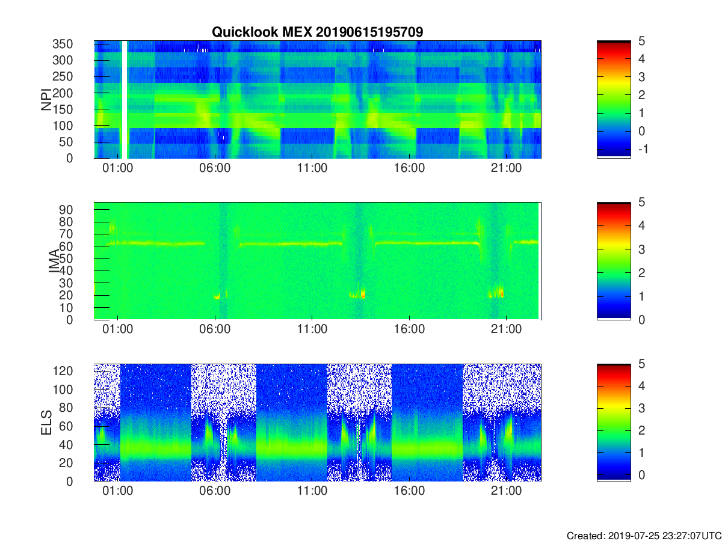The height and width of the screenshot is (541, 722).
Task: Click the 01:00 tick label under the ELS panel
Action: click(x=118, y=491)
